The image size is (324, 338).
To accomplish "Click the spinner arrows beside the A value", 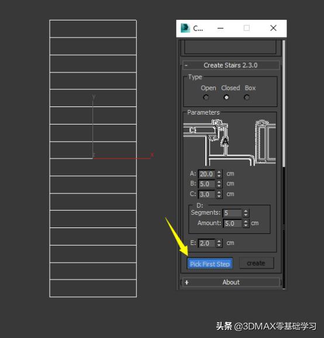I will coord(219,174).
